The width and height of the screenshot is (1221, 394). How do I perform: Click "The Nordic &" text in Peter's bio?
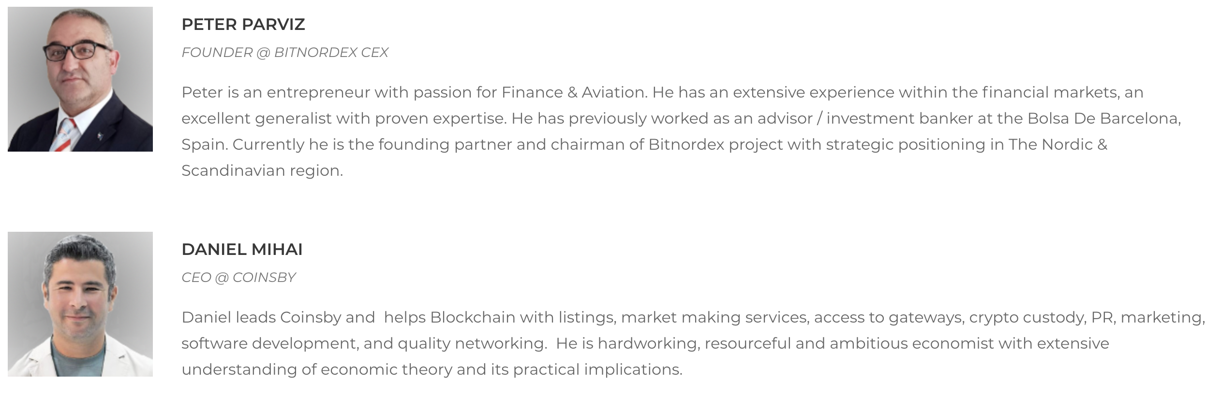1058,145
